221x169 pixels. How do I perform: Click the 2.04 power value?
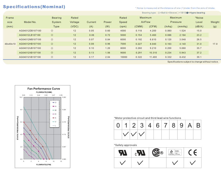(108, 57)
